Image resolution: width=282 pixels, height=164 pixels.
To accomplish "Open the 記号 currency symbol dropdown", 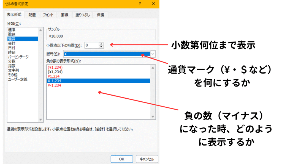I will pyautogui.click(x=153, y=54).
